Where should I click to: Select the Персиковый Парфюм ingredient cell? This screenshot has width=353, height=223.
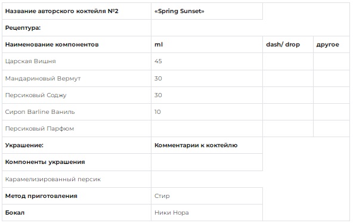pos(76,128)
